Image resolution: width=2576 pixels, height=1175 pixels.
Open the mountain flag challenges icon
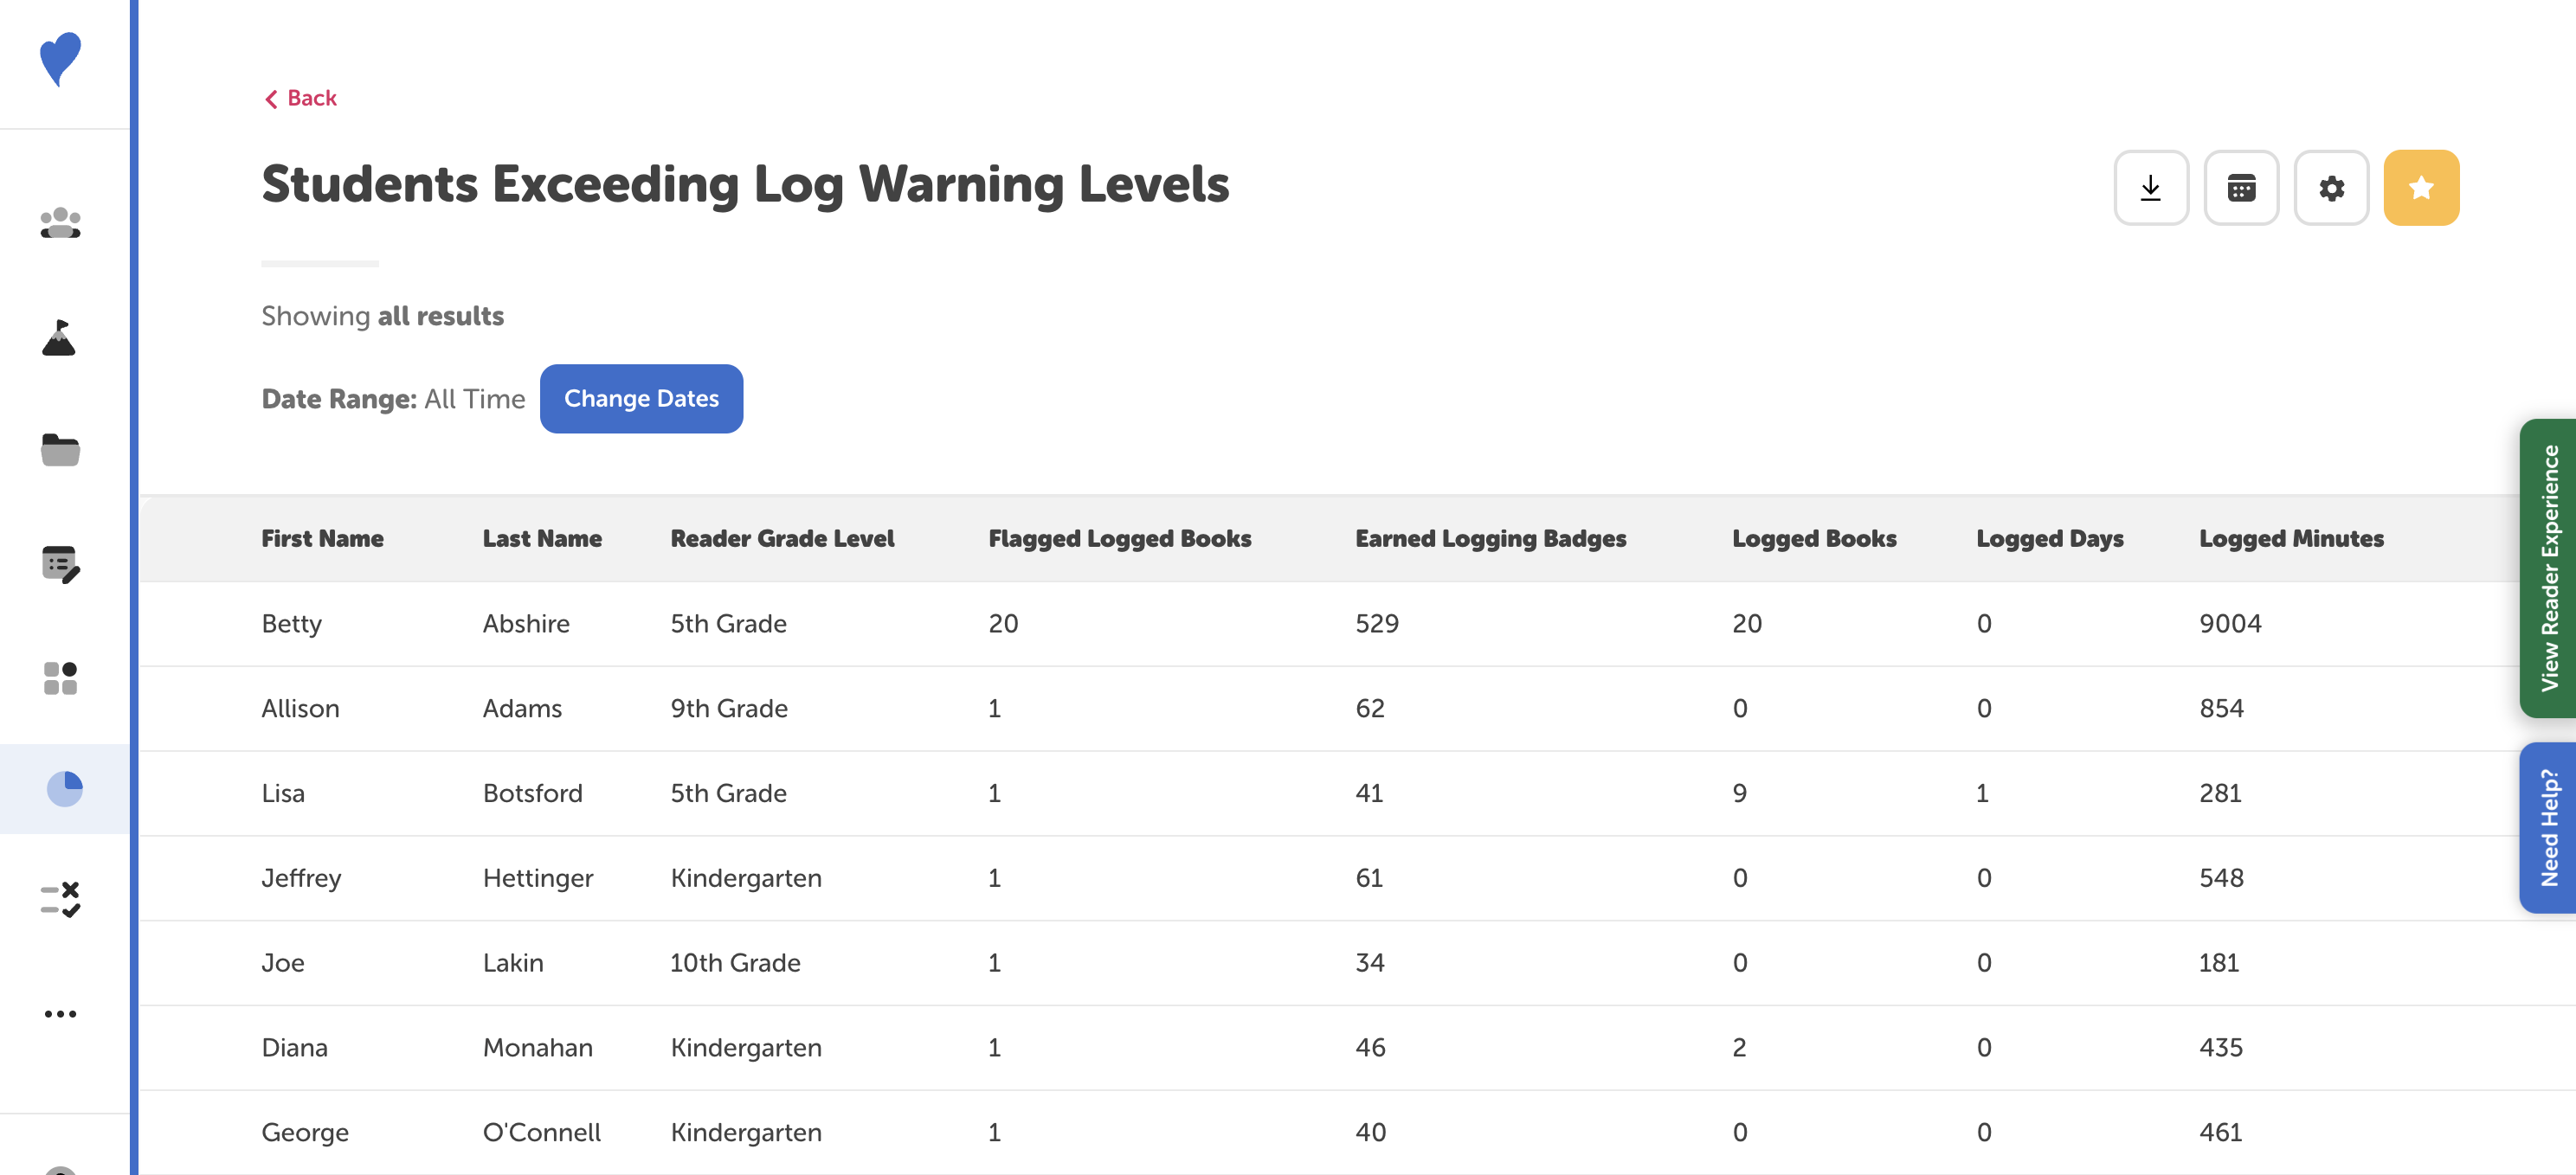60,338
